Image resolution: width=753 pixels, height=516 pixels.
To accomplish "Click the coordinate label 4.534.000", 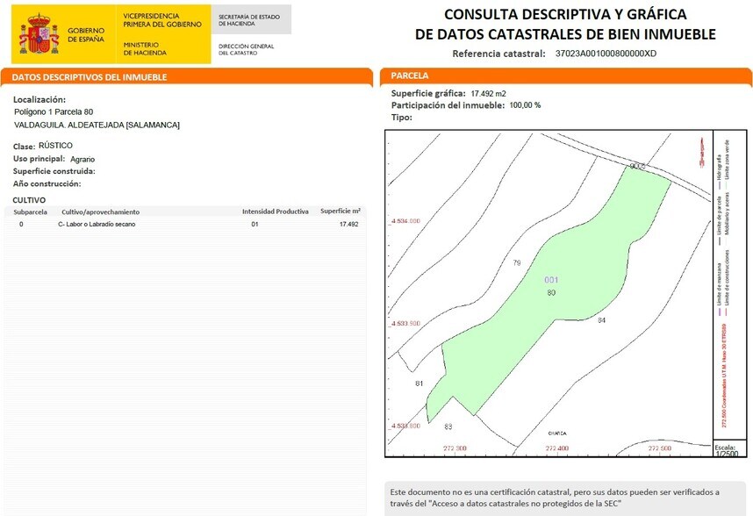I will coord(405,222).
